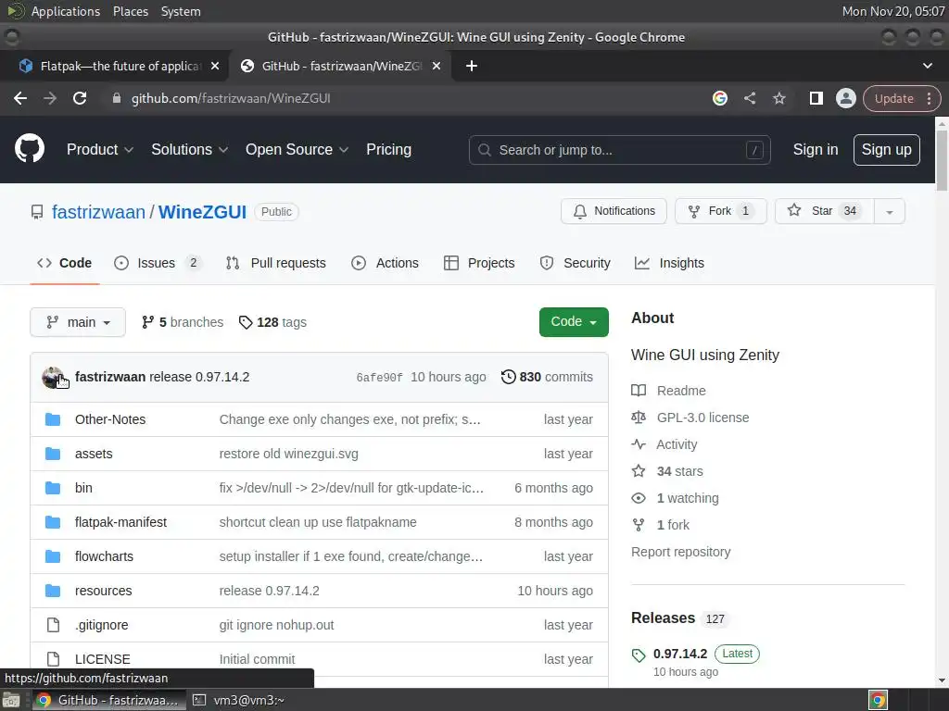Click the Sign up button
The height and width of the screenshot is (711, 949).
tap(887, 149)
